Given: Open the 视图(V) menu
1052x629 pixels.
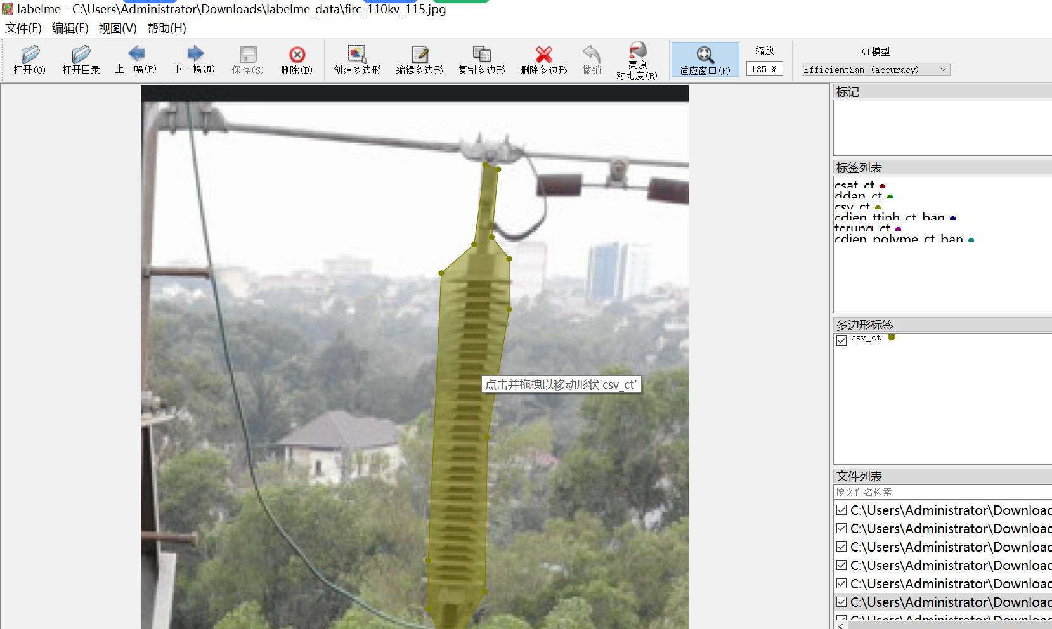Looking at the screenshot, I should coord(117,29).
